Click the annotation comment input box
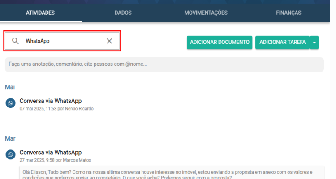Screen dimensions: 336x179 (x=164, y=64)
